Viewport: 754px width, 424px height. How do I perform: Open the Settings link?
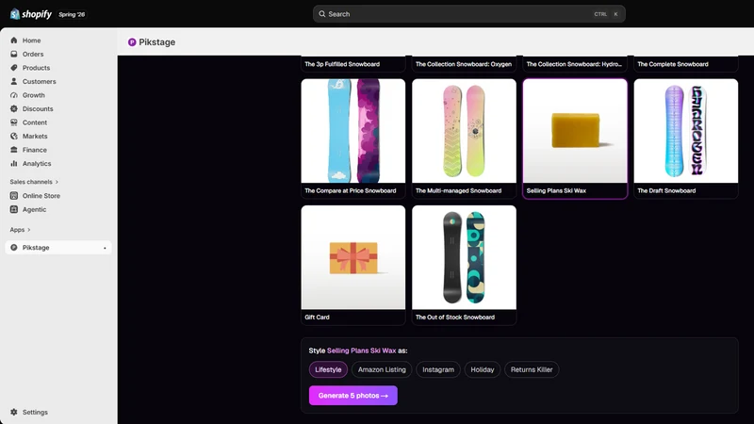[35, 413]
